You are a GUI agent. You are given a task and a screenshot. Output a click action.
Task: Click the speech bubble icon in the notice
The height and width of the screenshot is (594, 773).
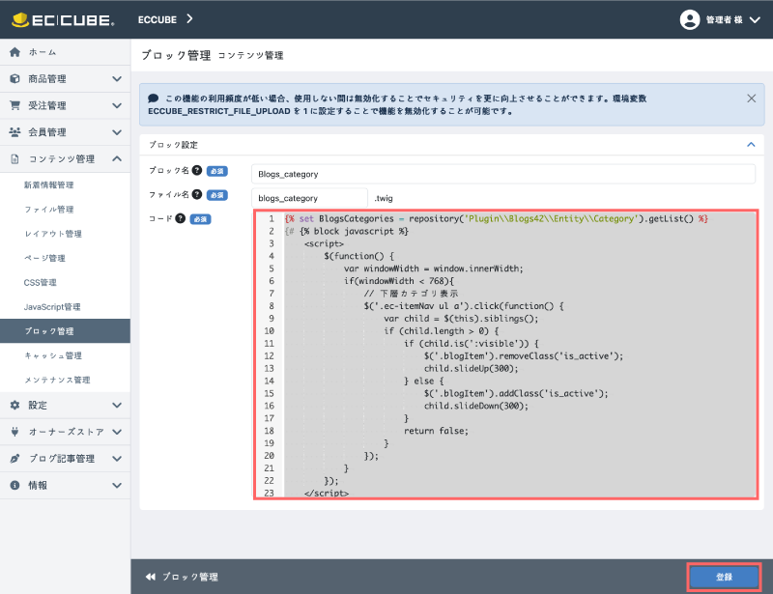click(x=154, y=99)
